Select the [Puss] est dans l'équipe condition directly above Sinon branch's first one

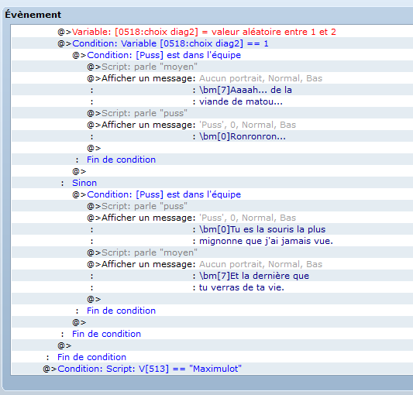[x=212, y=55]
